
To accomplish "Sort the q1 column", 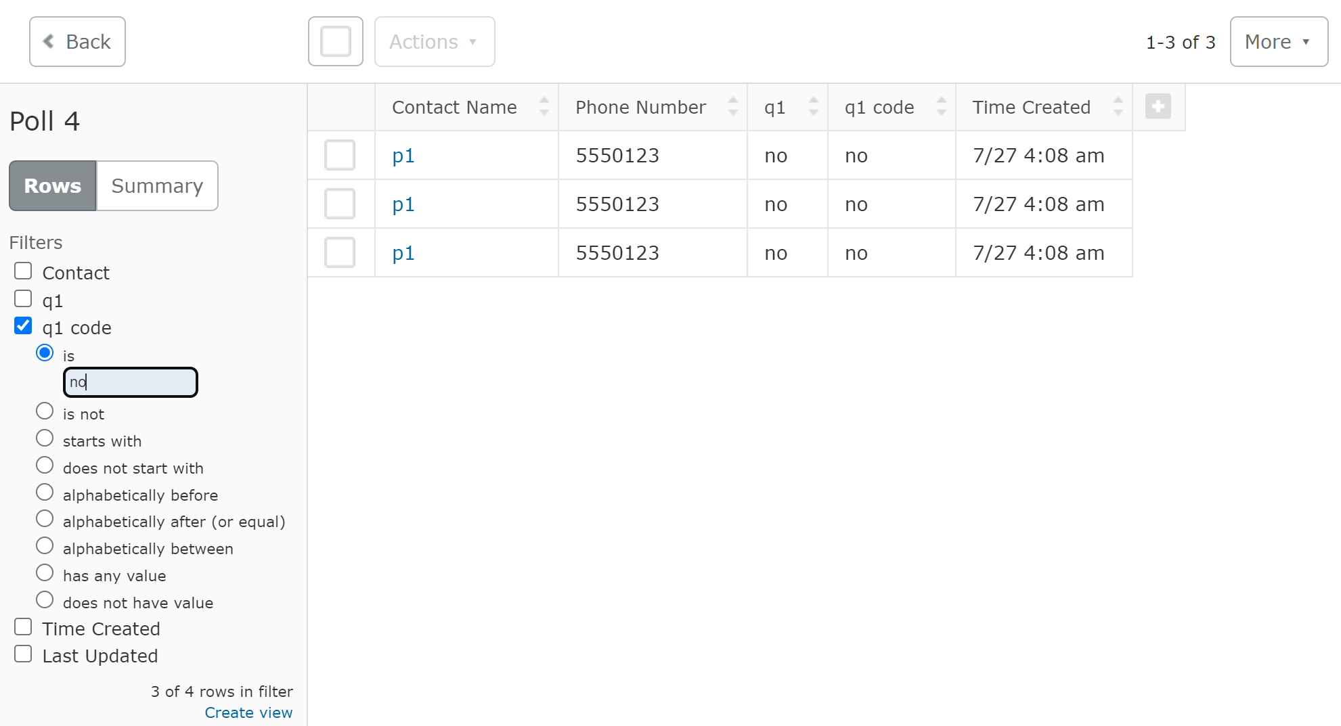I will click(x=814, y=106).
